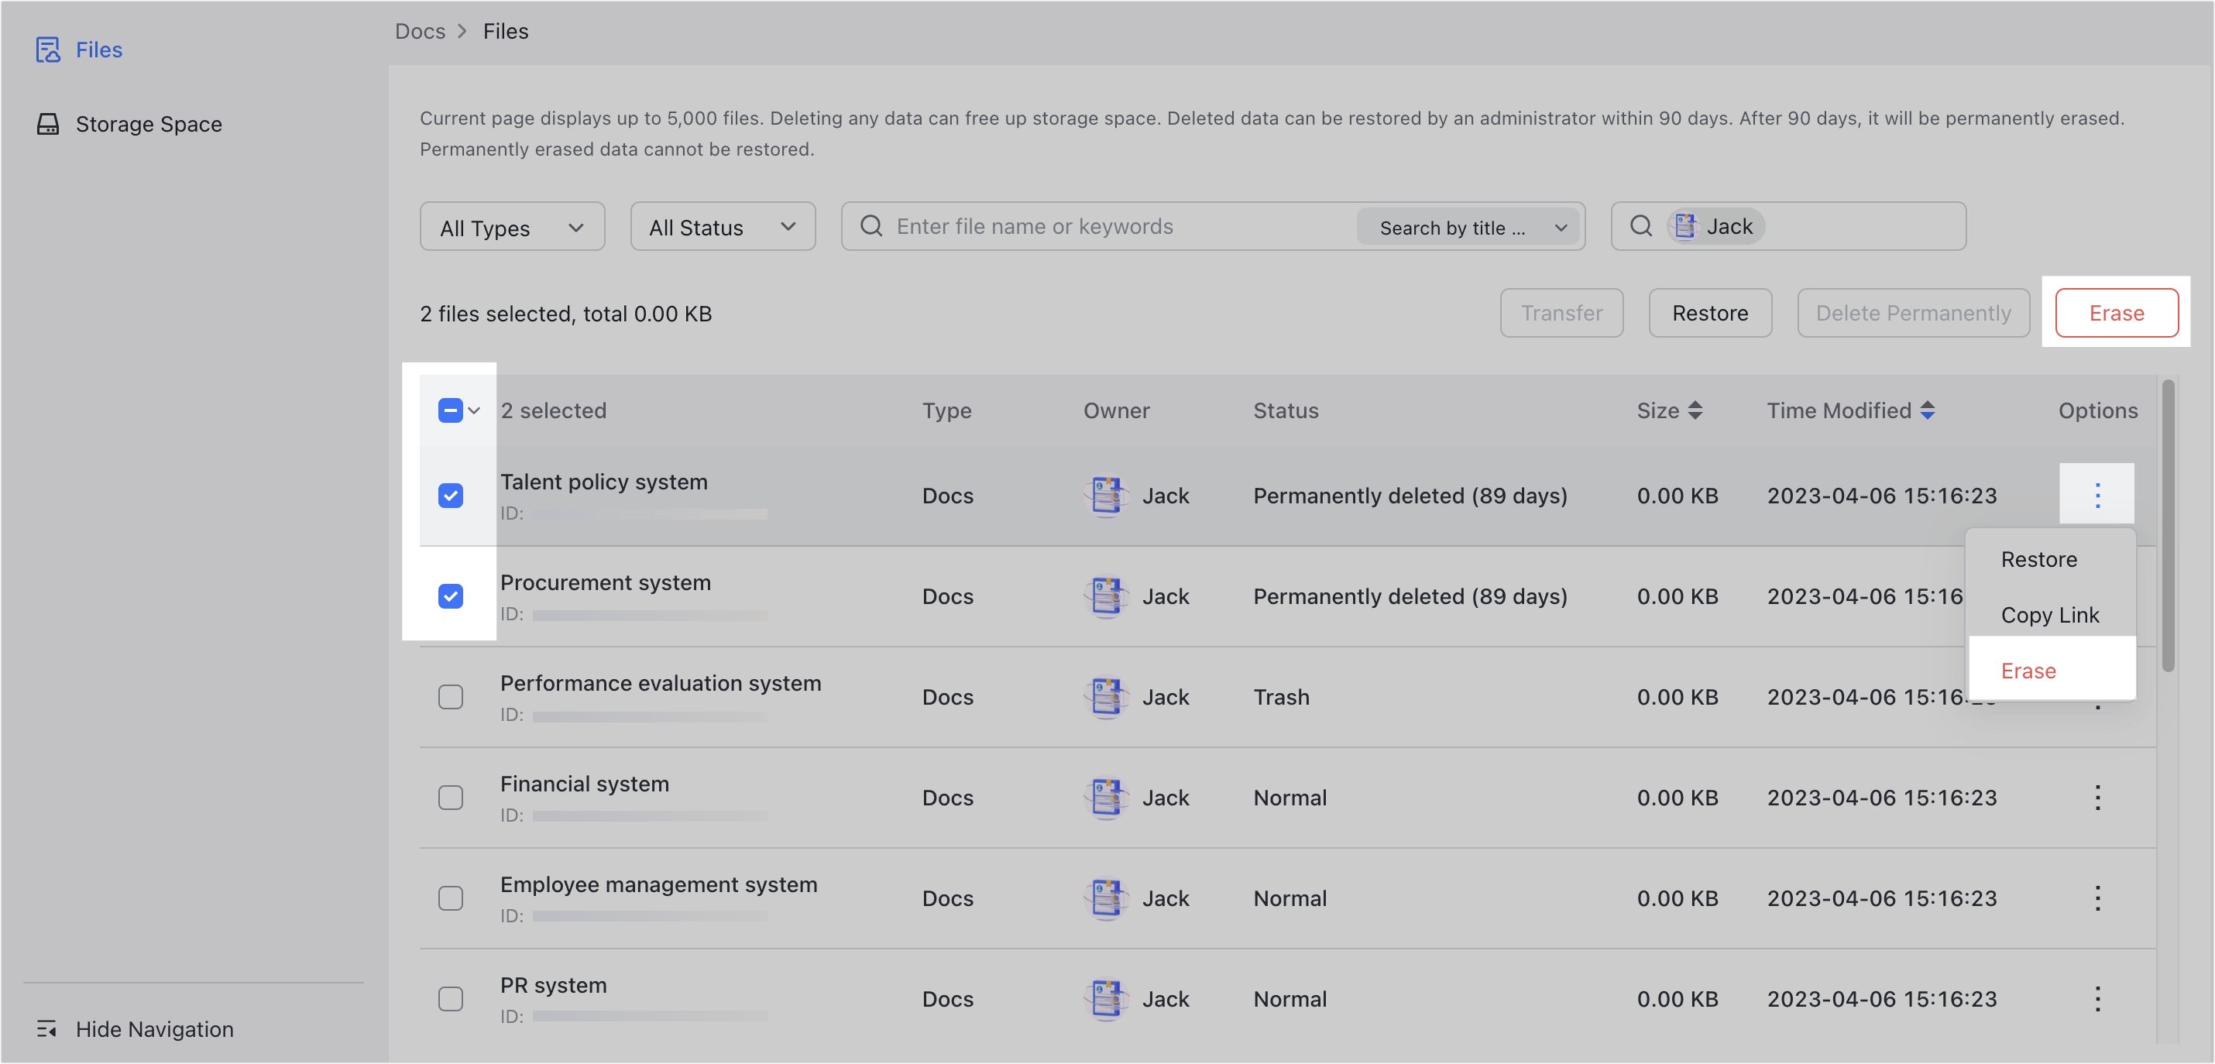The image size is (2215, 1064).
Task: Click the file name search input field
Action: pos(1075,226)
